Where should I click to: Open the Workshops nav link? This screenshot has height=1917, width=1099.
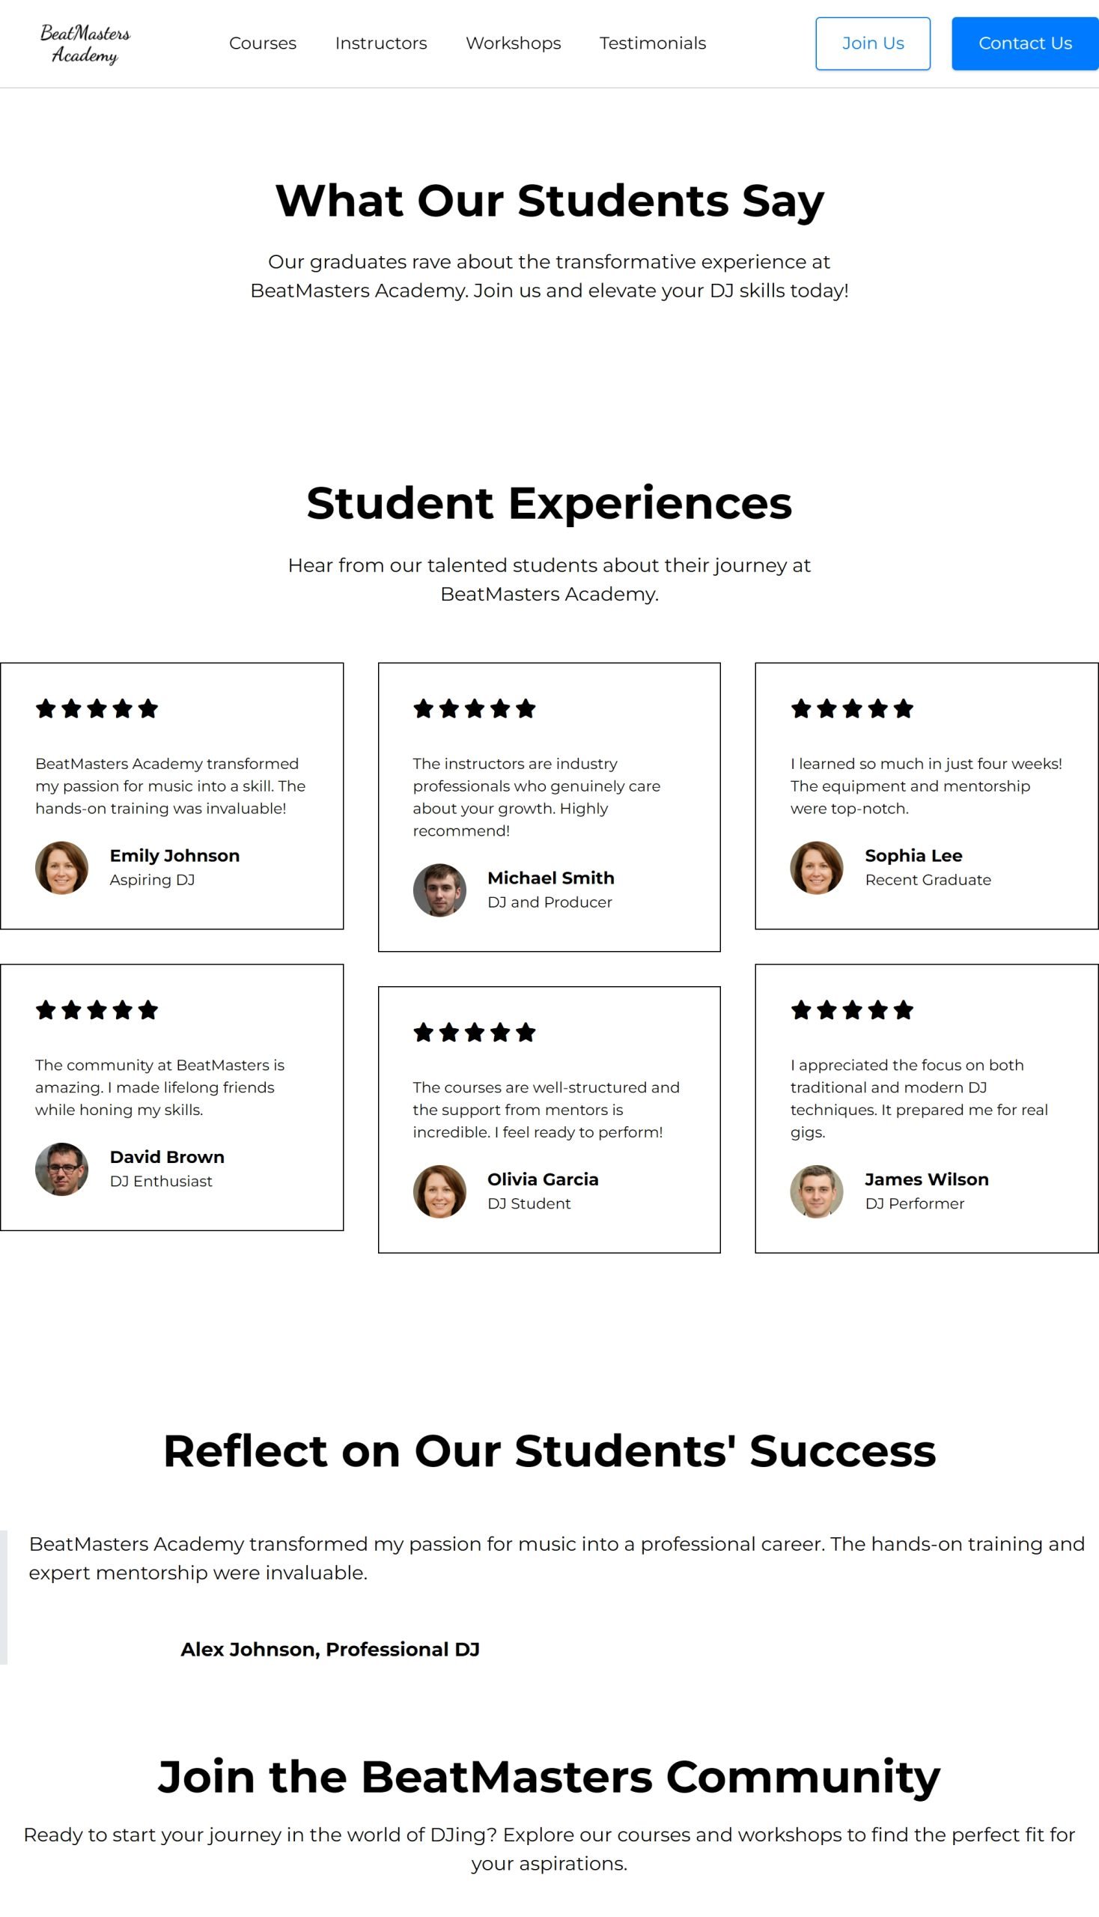[x=514, y=43]
